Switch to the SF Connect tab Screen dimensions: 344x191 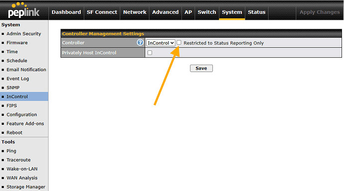102,12
